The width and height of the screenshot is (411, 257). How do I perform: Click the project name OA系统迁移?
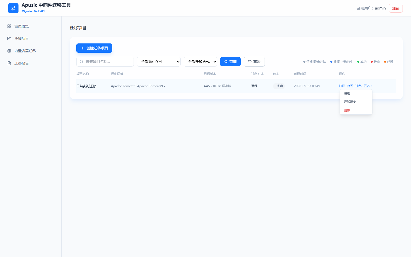[x=86, y=86]
